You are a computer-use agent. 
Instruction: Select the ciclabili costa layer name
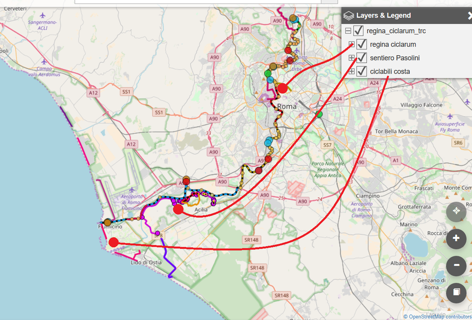pyautogui.click(x=390, y=72)
